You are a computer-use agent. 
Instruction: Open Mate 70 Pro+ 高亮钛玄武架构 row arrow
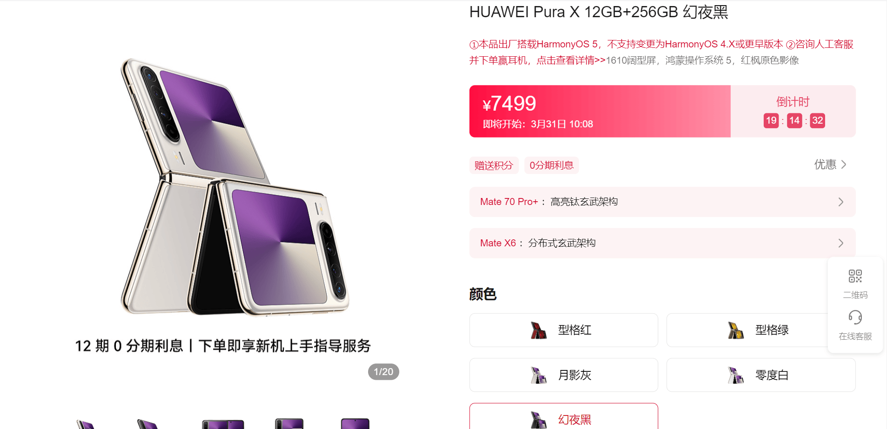[x=840, y=202]
